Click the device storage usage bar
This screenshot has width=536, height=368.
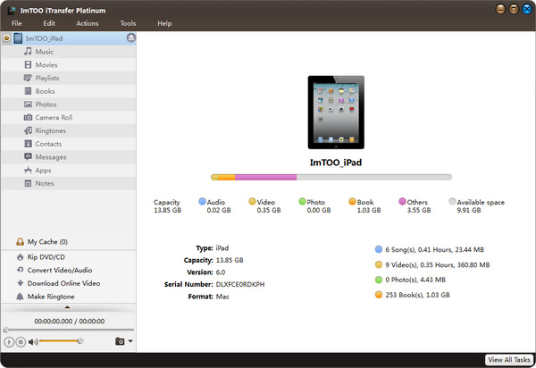tap(331, 177)
